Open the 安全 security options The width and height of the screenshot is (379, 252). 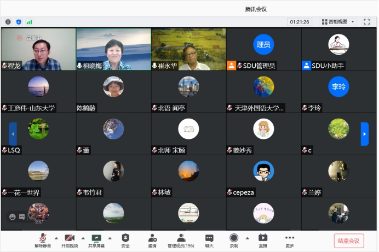pyautogui.click(x=125, y=240)
